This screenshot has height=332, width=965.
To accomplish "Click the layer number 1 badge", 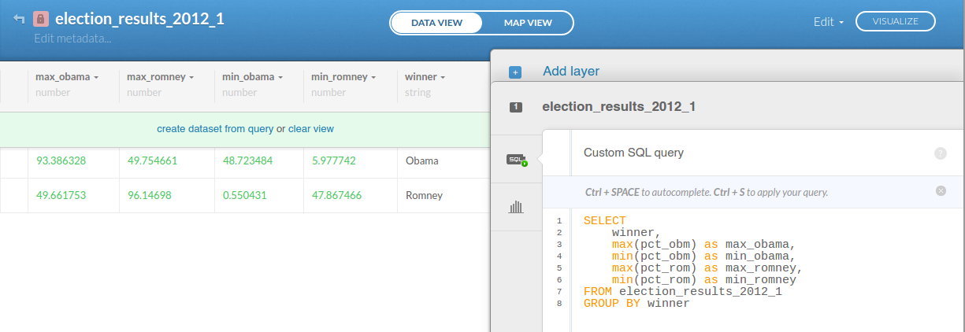I will tap(515, 107).
